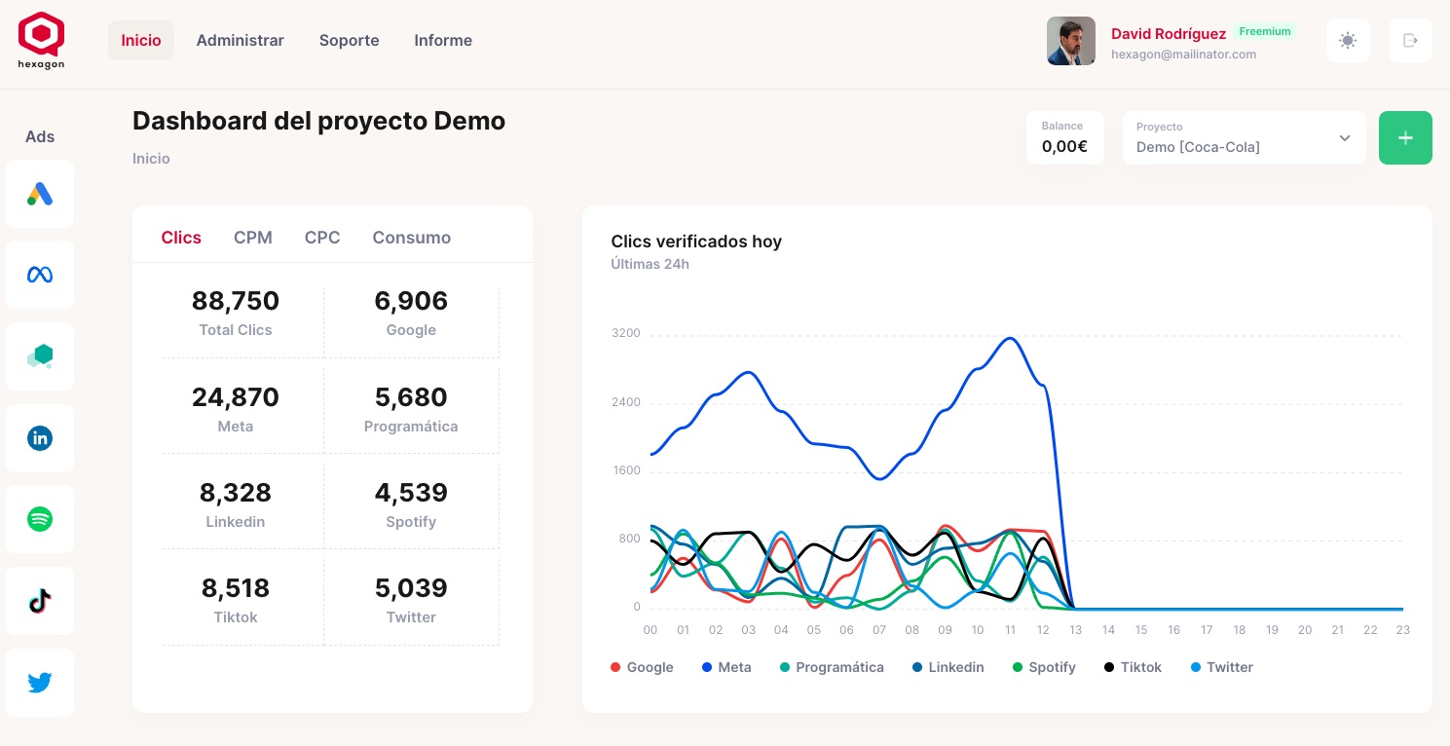Screen dimensions: 1450x746
Task: Switch to the CPM tab
Action: coord(253,238)
